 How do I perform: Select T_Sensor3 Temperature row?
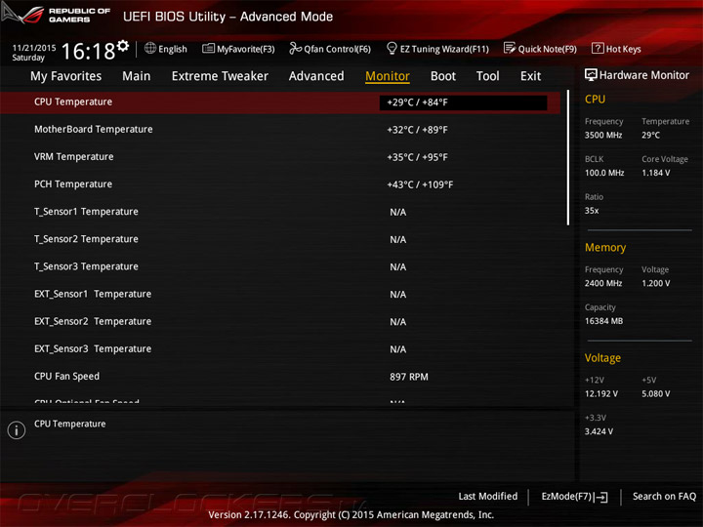click(280, 266)
